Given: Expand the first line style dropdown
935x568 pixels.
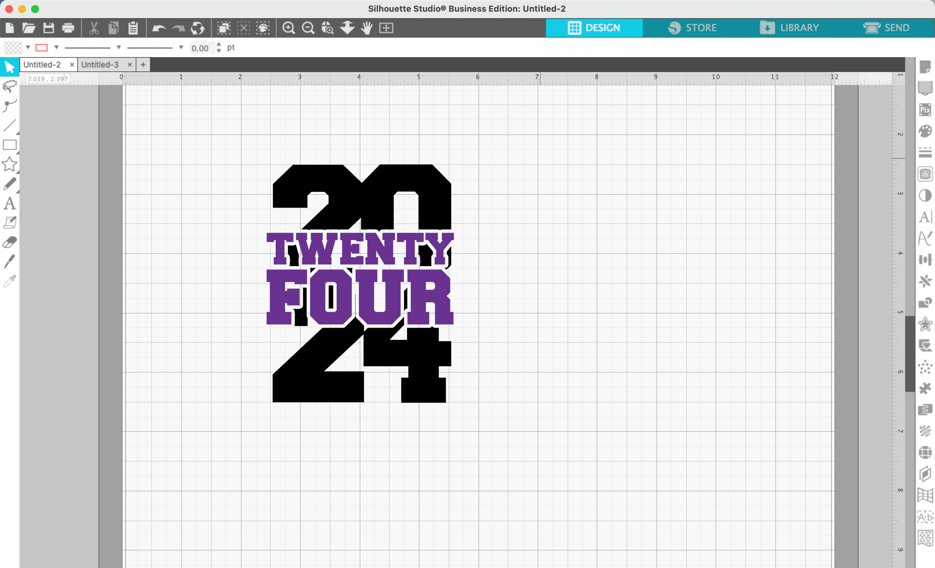Looking at the screenshot, I should (119, 47).
